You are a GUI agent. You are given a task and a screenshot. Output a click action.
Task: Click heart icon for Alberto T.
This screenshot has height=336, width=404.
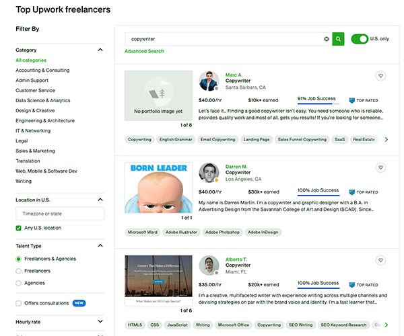click(380, 259)
